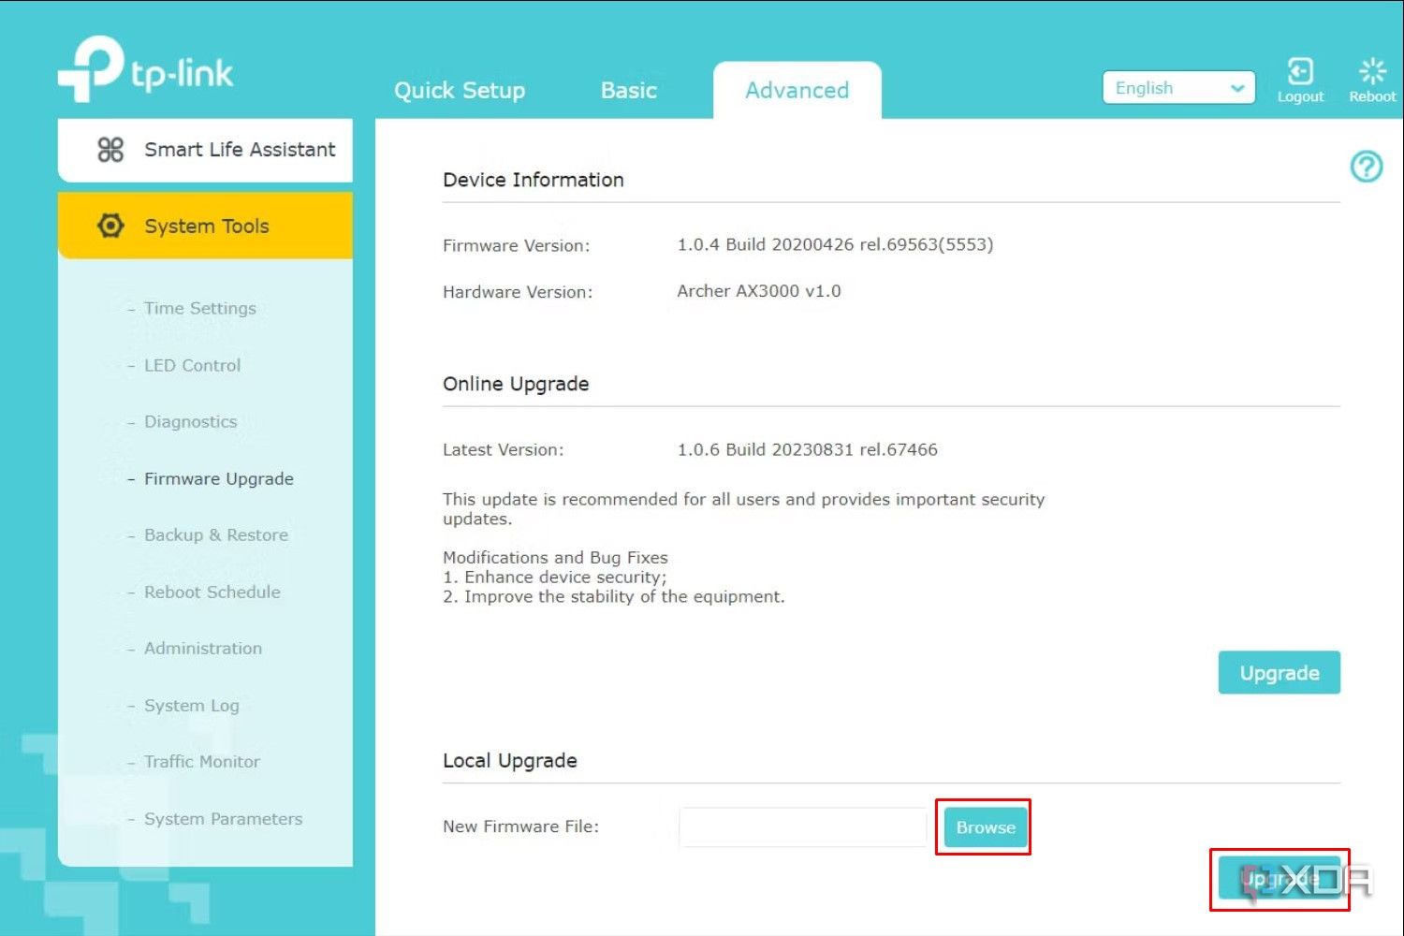Screen dimensions: 1404x936
Task: Click the Online Upgrade button
Action: coord(1279,672)
